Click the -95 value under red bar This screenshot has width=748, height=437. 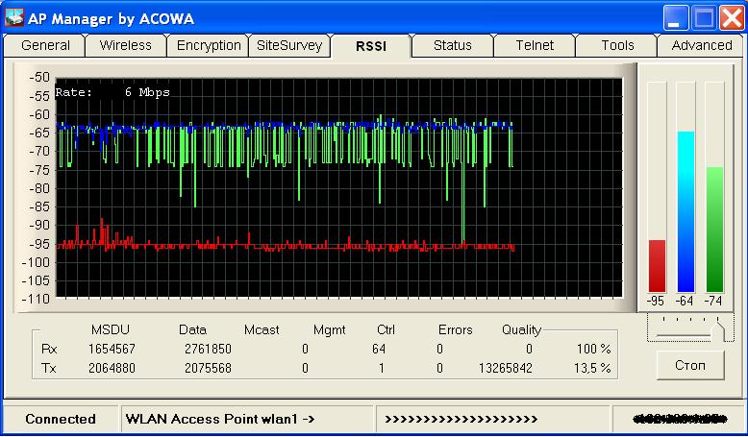pos(656,301)
